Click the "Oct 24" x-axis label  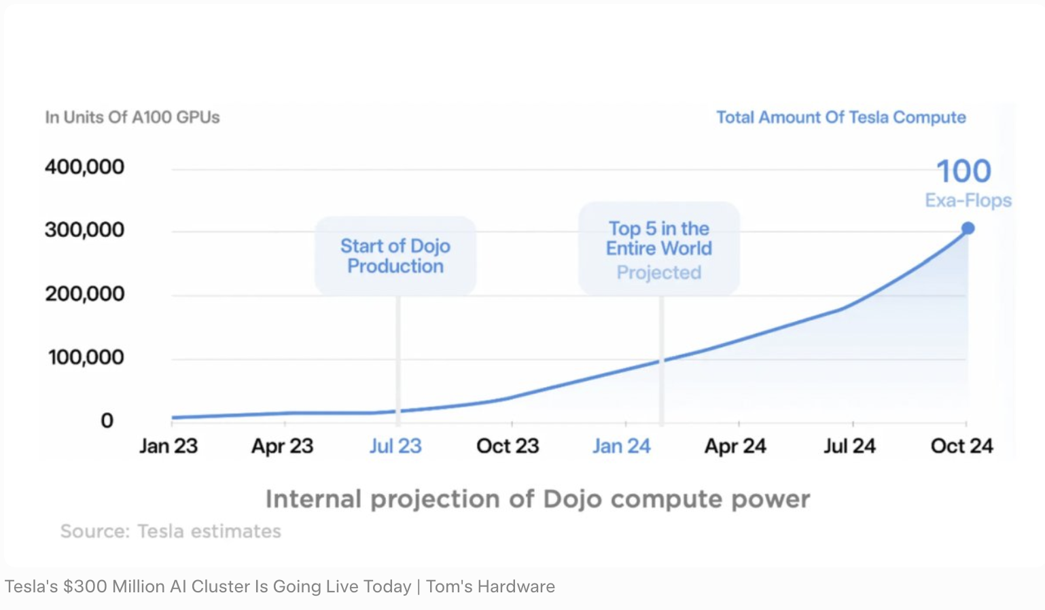[x=961, y=446]
